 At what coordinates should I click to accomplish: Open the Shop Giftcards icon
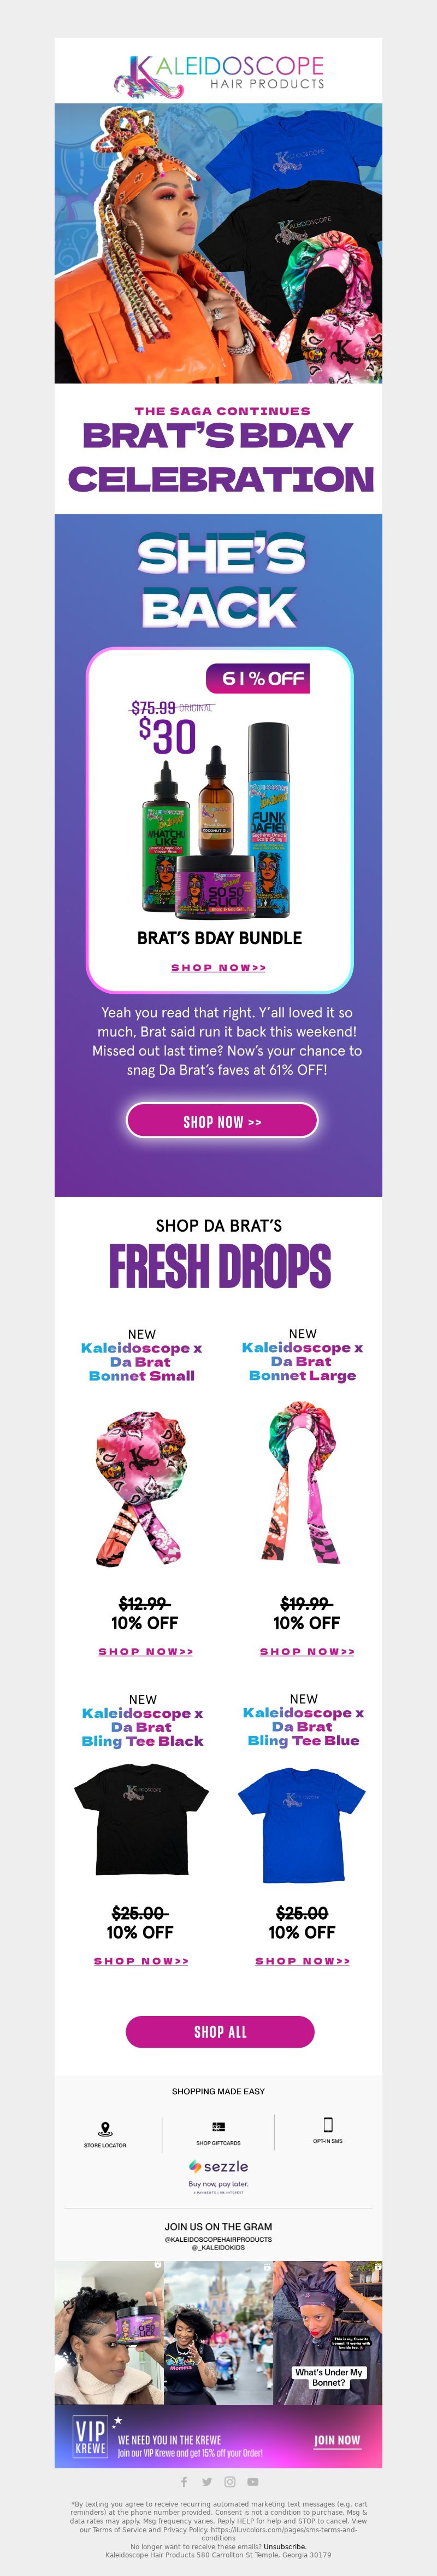point(218,2127)
